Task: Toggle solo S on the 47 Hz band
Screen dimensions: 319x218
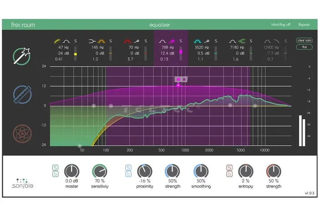Action: [x=76, y=41]
